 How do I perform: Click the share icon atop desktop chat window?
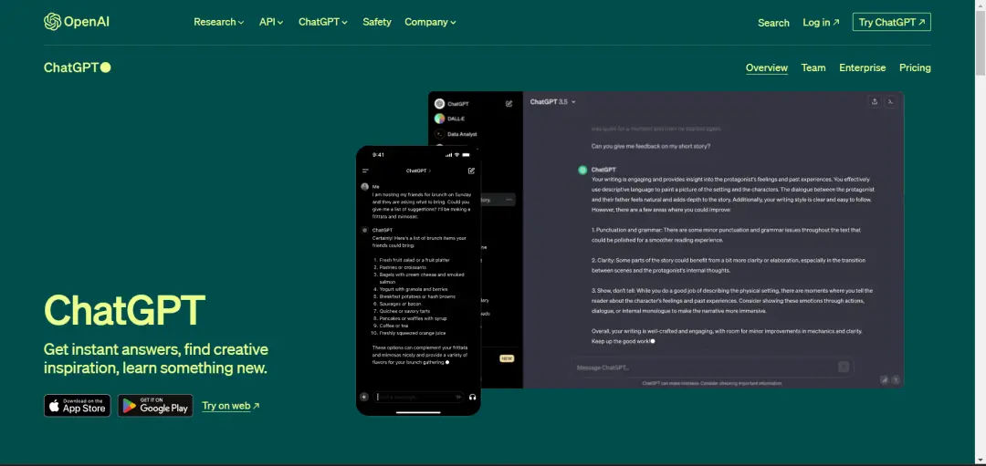pos(875,102)
